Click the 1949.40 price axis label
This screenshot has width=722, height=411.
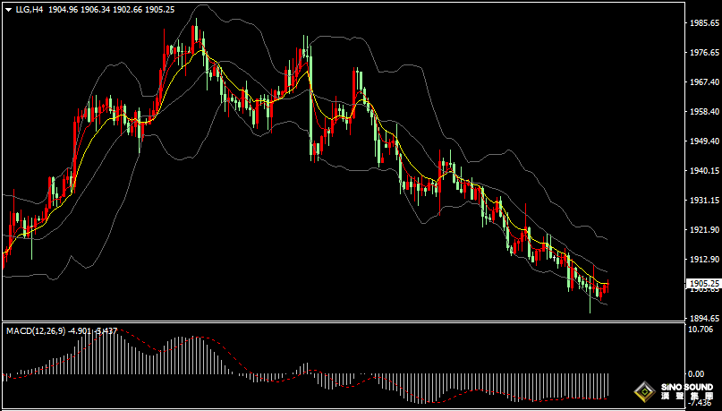point(702,141)
